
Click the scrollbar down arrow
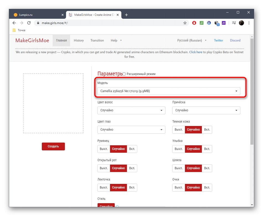point(252,205)
